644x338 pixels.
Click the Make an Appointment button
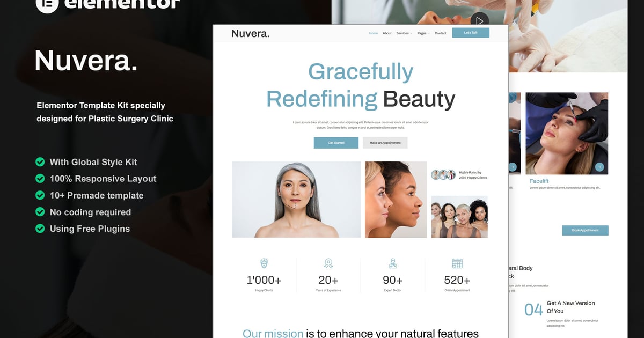coord(385,143)
